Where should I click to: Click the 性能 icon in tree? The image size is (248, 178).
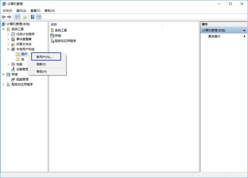pos(13,64)
